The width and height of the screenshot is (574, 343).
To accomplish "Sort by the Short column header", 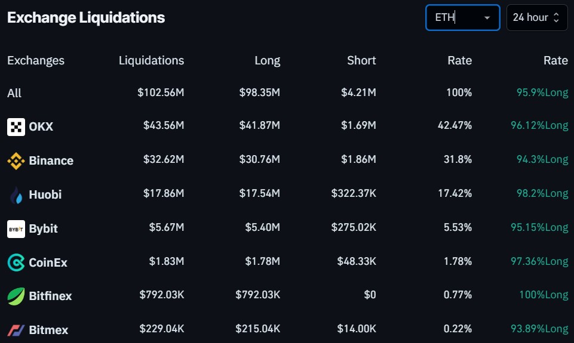I will 361,60.
